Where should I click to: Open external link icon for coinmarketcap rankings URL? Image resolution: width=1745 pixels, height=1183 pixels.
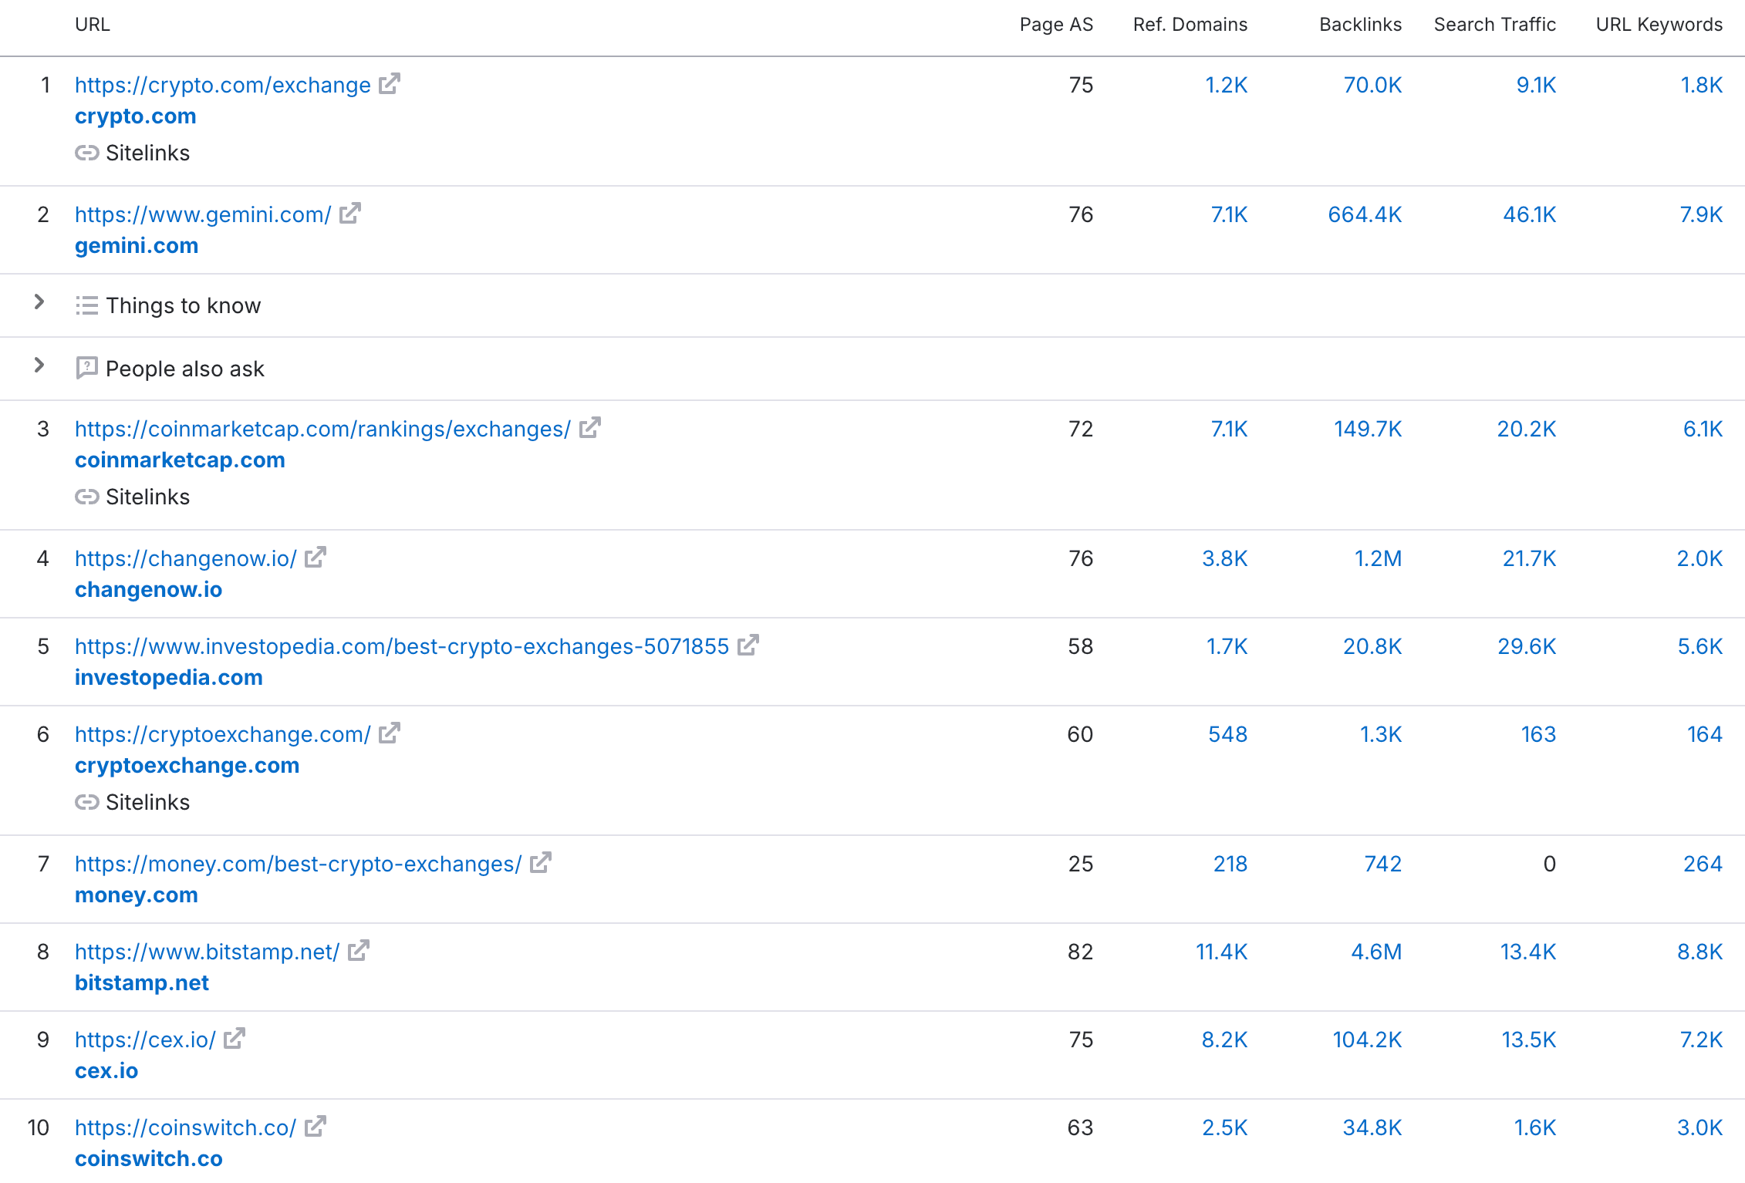click(x=590, y=427)
